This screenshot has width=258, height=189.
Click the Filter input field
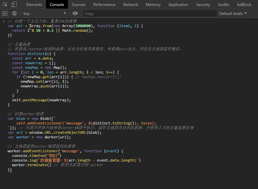(x=149, y=14)
